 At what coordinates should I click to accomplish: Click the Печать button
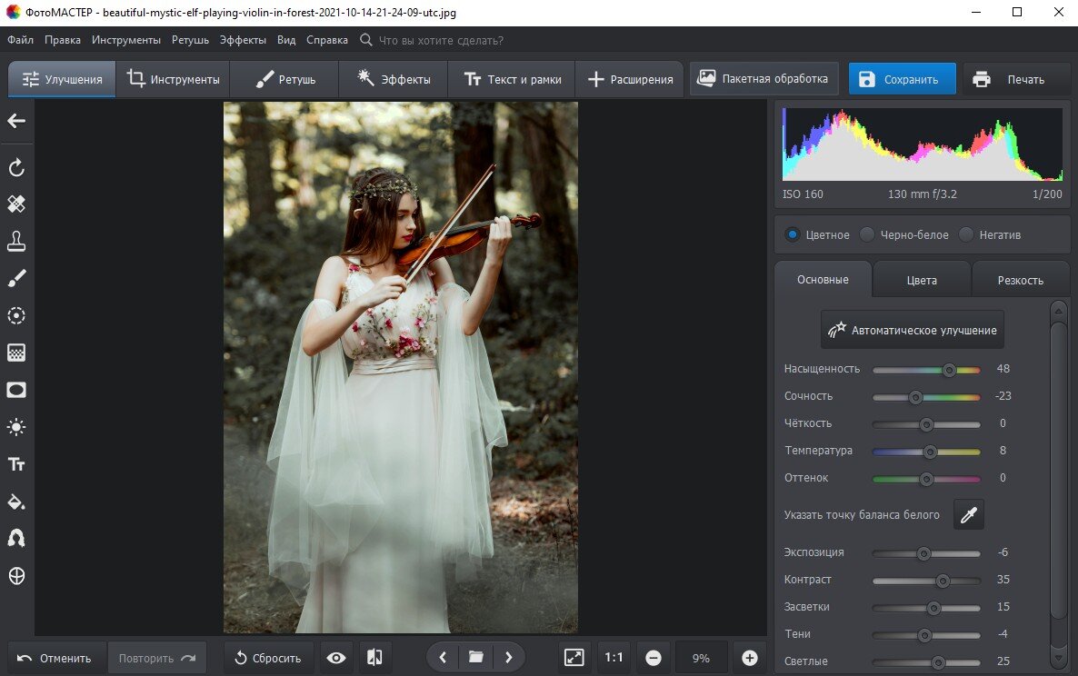tap(1015, 79)
